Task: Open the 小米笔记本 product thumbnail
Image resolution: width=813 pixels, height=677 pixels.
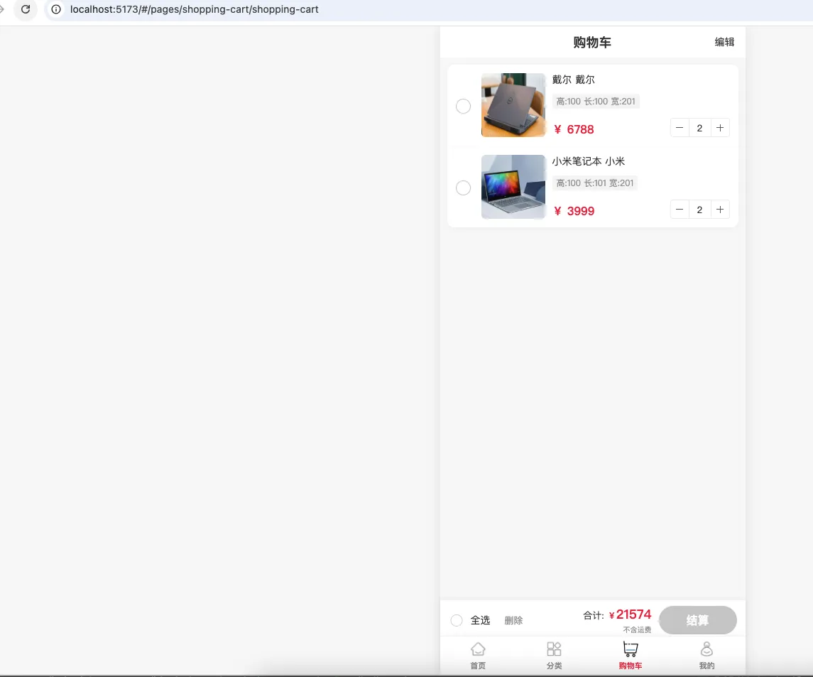Action: pyautogui.click(x=513, y=187)
